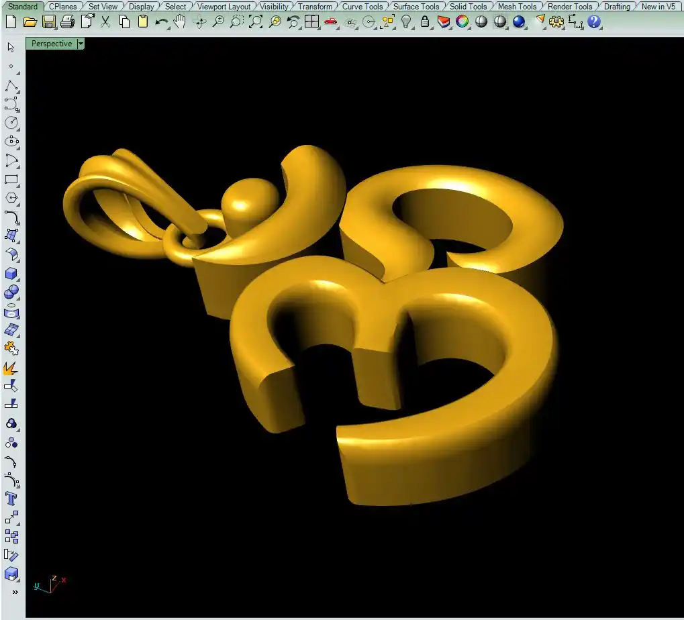Expand more tools chevron at sidebar bottom
Screen dimensions: 684x620
15,592
